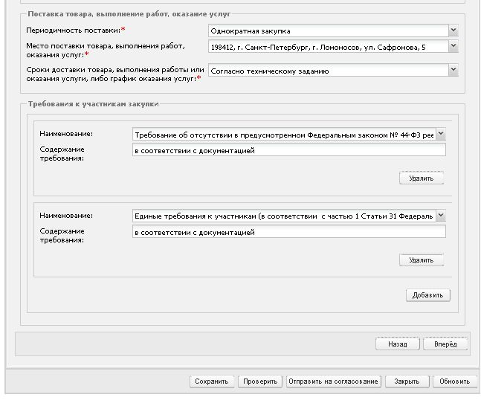Expand the second requirement Наименование dropdown arrow
This screenshot has height=409, width=481.
[x=441, y=216]
